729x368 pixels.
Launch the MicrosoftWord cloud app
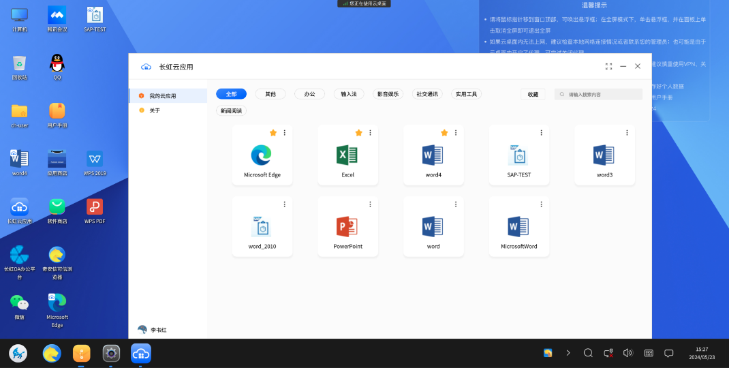pos(519,226)
